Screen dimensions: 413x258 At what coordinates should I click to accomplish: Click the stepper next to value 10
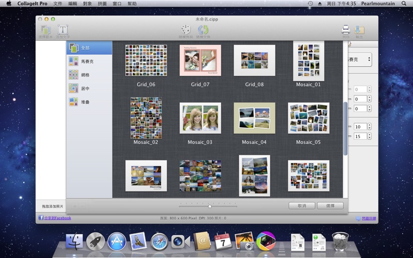click(369, 126)
